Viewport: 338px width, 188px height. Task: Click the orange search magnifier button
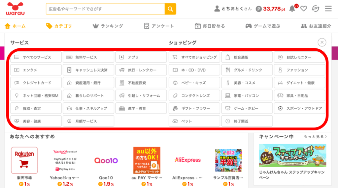click(x=170, y=9)
